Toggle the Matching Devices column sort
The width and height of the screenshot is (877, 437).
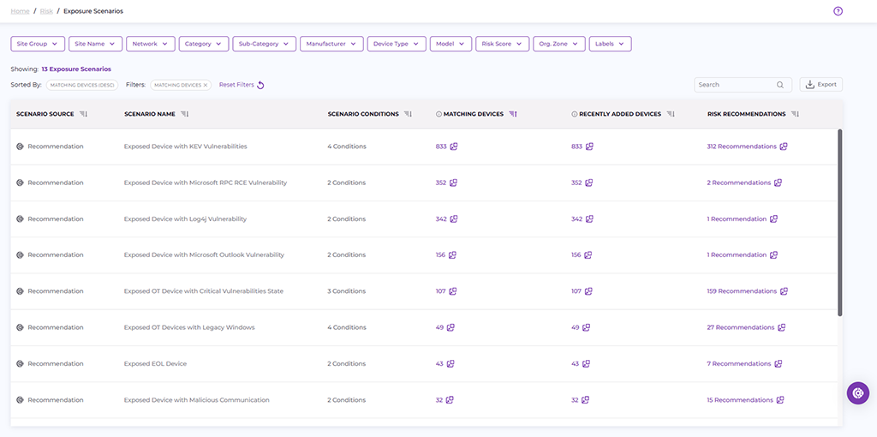point(513,114)
